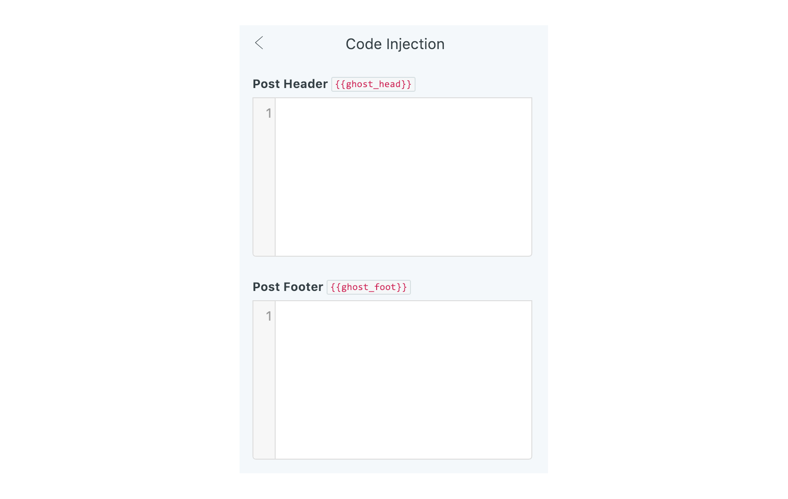Click the {{ghost_foot}} code tag

[x=368, y=287]
